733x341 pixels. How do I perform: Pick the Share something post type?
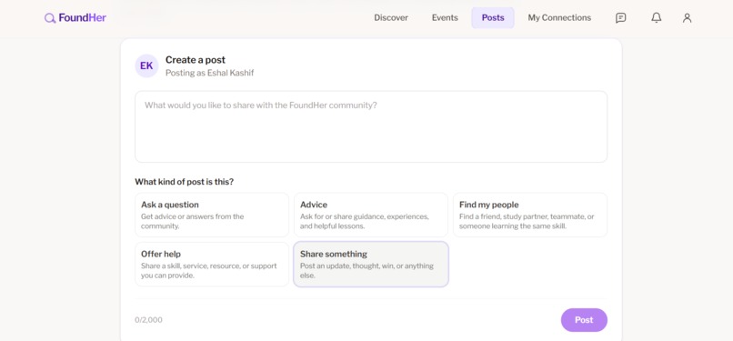click(x=371, y=265)
